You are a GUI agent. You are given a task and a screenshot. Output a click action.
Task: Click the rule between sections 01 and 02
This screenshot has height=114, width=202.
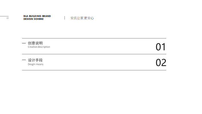[94, 54]
